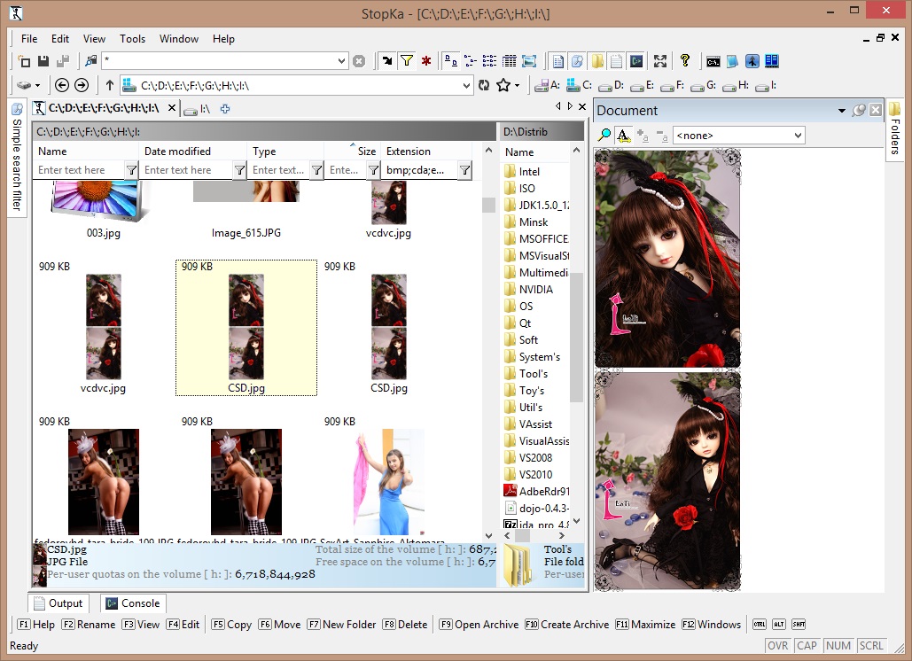Toggle the Output notepad panel toolbar button
912x661 pixels.
pyautogui.click(x=617, y=60)
